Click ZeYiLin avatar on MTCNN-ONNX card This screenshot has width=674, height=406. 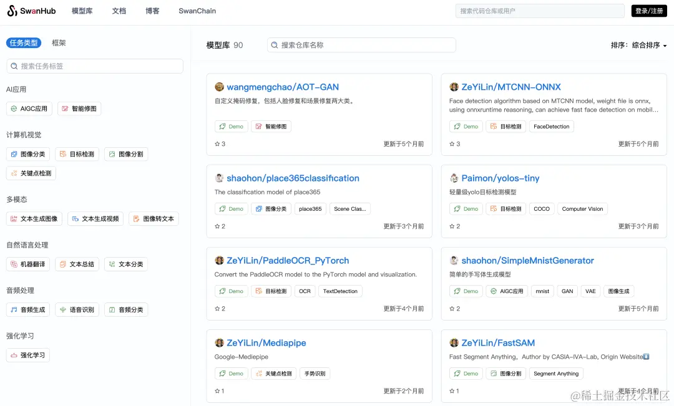[x=454, y=87]
